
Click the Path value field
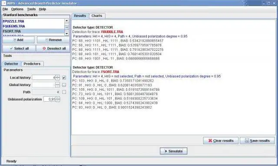point(46,92)
